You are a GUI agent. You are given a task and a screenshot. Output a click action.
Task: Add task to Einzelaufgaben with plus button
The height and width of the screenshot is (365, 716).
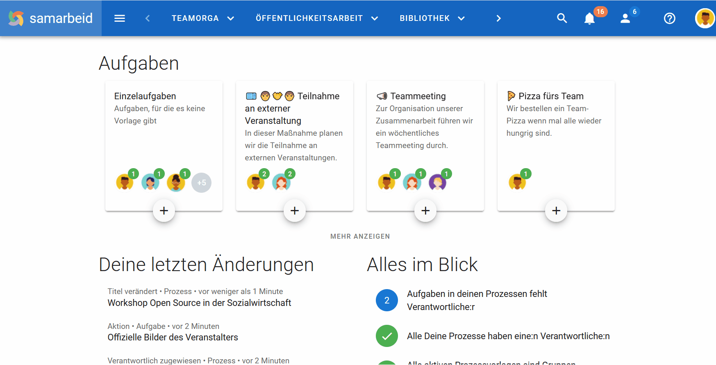coord(164,211)
